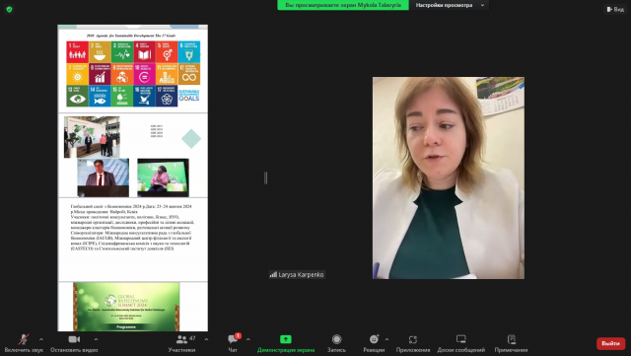Viewport: 631px width, 356px height.
Task: Click the photo of man at podium
Action: pyautogui.click(x=103, y=178)
